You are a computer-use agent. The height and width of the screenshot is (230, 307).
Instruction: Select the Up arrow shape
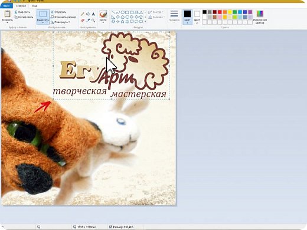coord(141,17)
